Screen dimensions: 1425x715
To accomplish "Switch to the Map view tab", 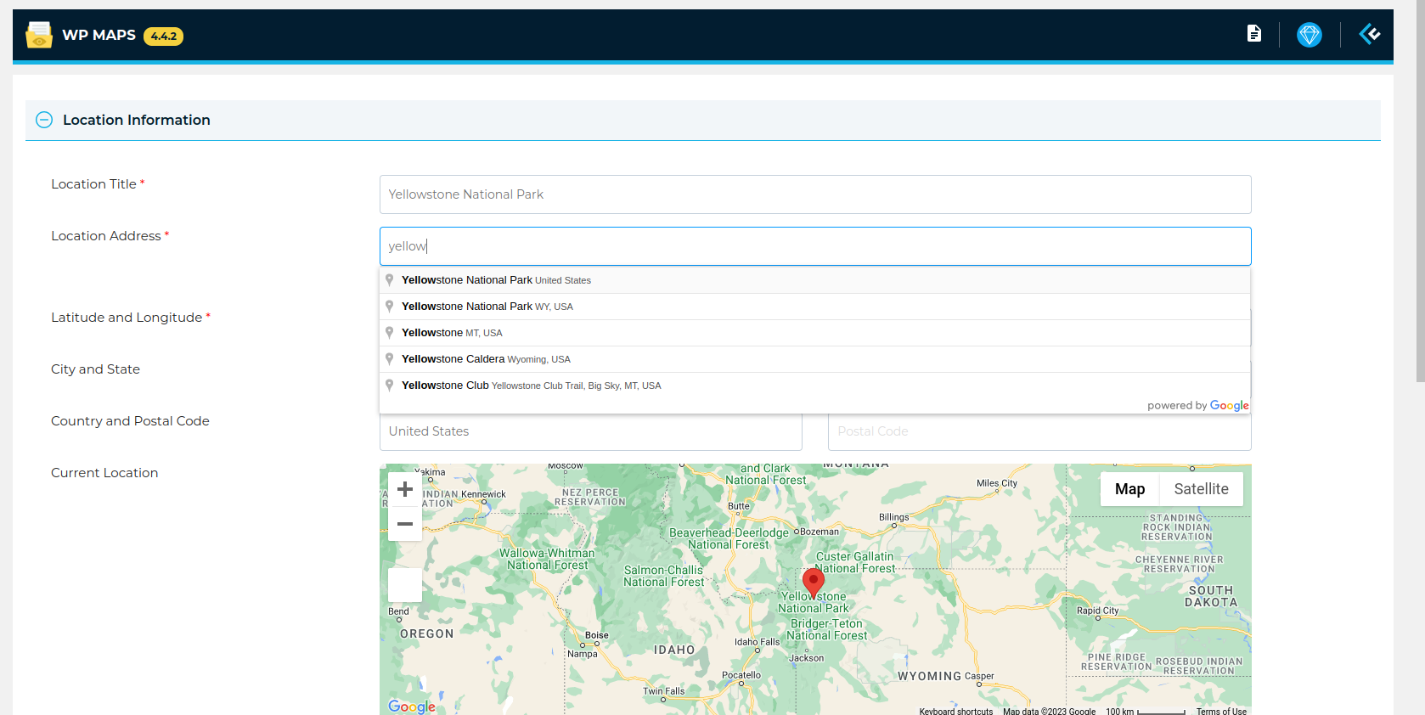I will (1129, 489).
